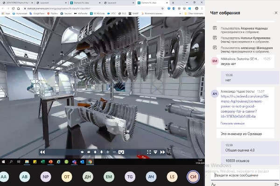
Task: Go to previous scene with rewind arrows
Action: (42, 152)
